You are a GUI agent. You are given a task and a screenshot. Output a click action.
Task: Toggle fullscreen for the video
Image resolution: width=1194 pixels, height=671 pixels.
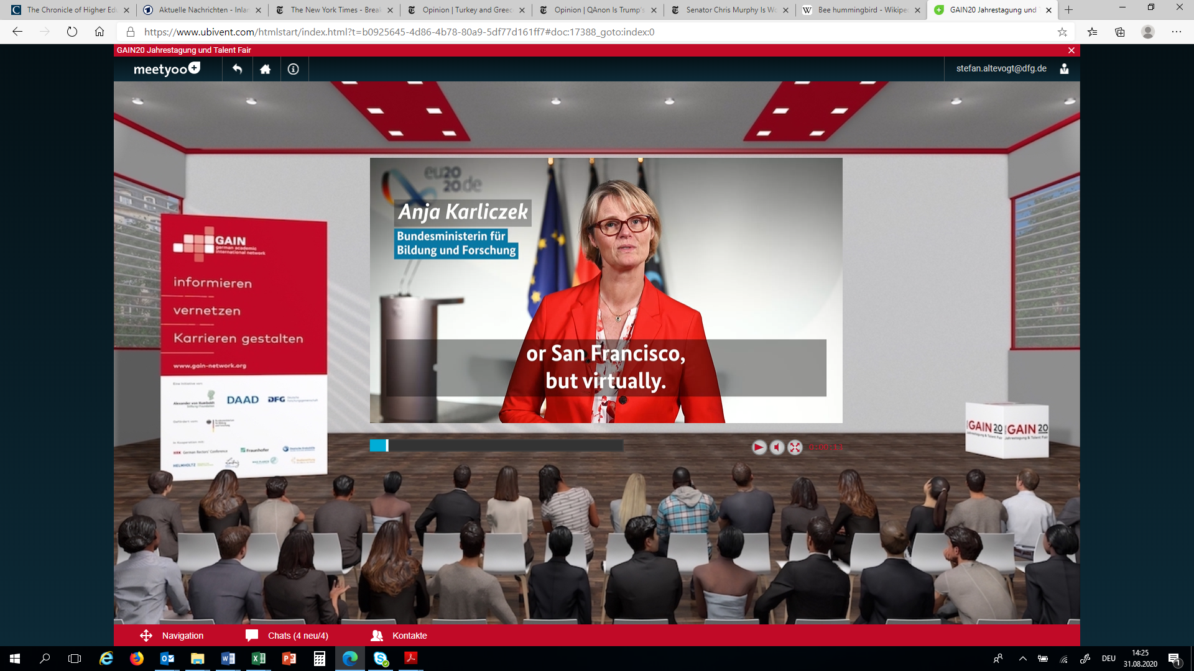click(x=795, y=447)
